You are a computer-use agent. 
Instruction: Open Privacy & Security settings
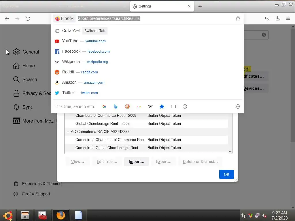point(32,94)
